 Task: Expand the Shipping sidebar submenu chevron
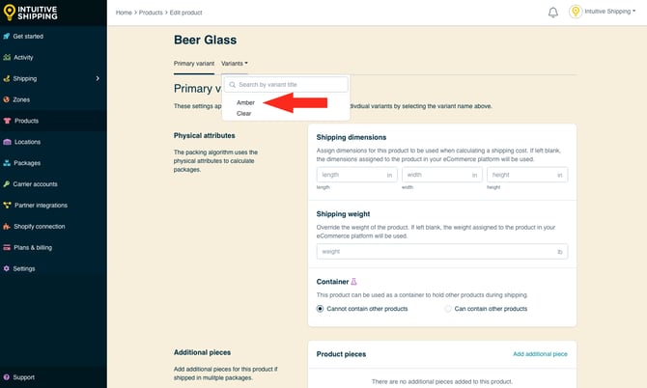[x=98, y=78]
